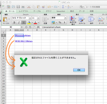Click the cell operations icon

click(91, 19)
